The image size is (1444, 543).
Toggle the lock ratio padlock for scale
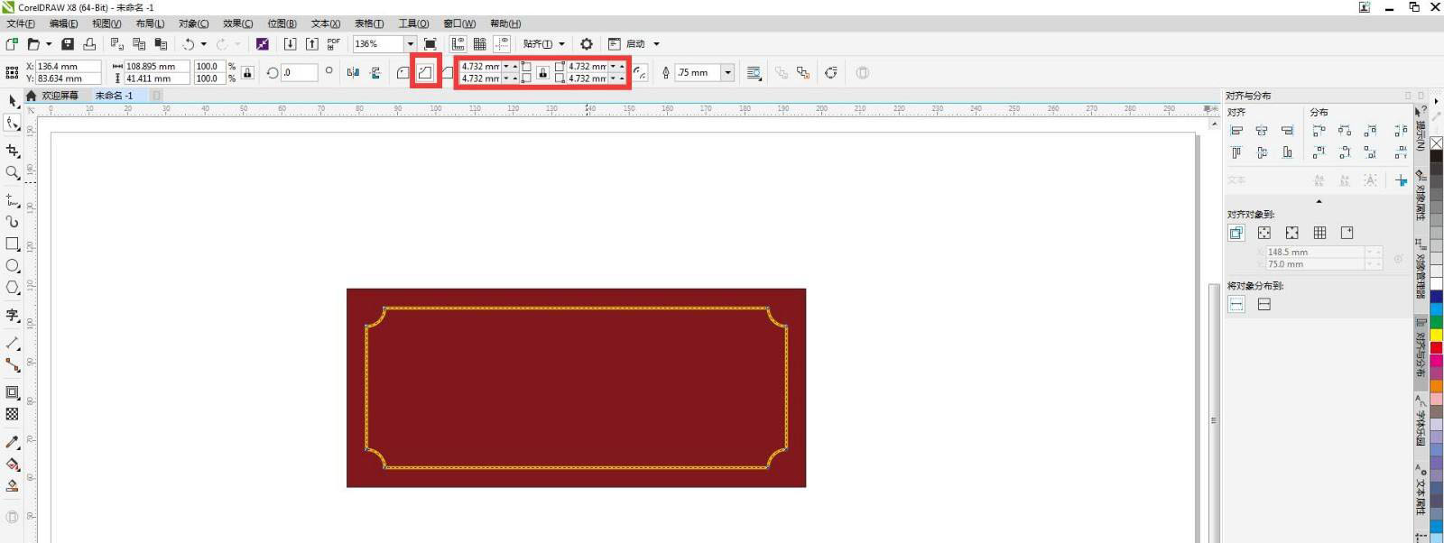click(247, 72)
